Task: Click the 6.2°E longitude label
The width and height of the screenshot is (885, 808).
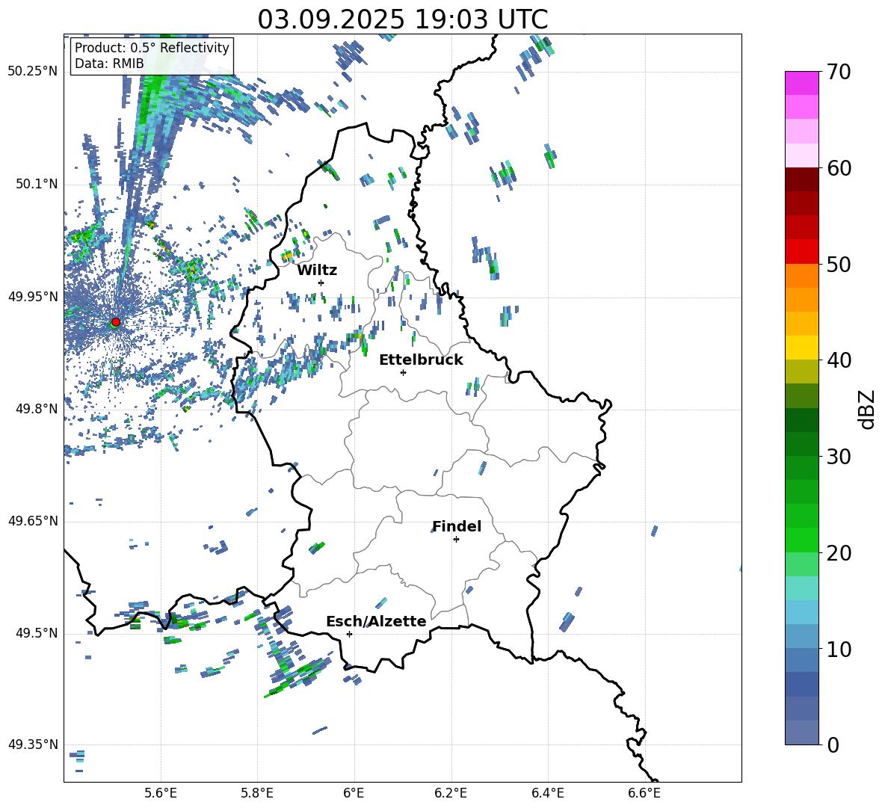Action: coord(451,793)
